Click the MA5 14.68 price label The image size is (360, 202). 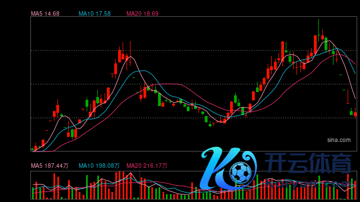pos(45,13)
